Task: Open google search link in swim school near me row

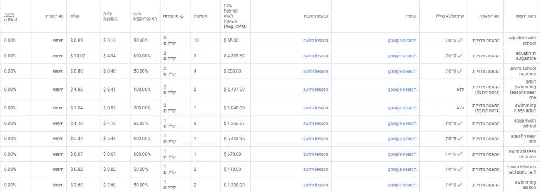Action: [x=402, y=71]
